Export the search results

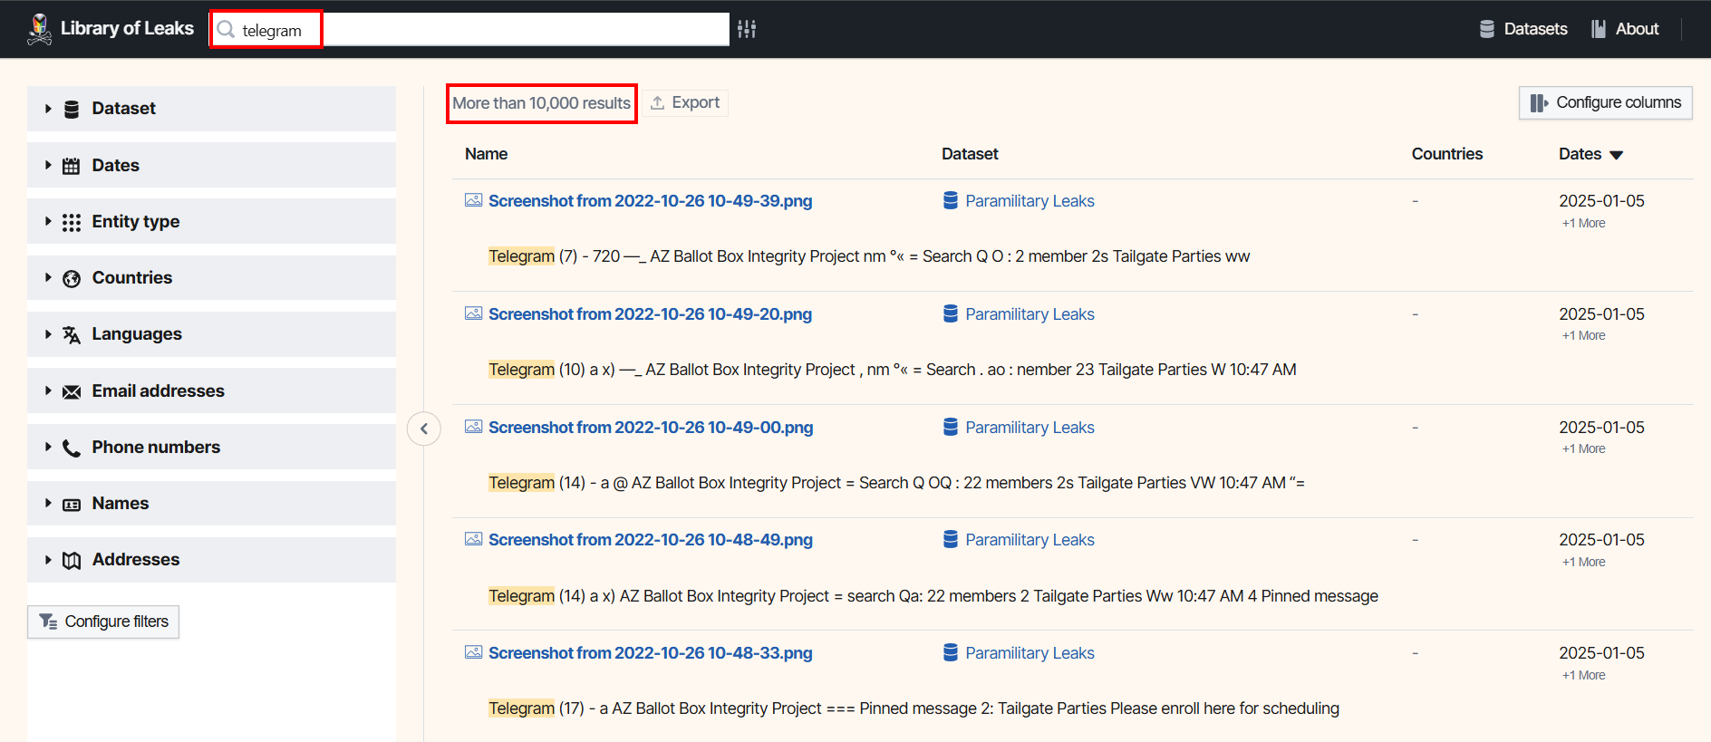685,102
